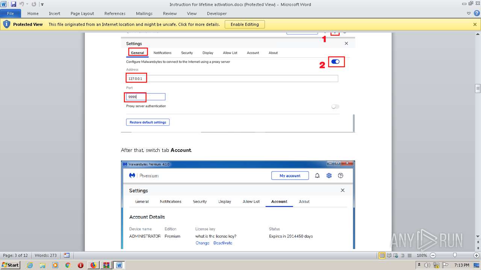
Task: Open the Action Center flag icon
Action: (445, 265)
